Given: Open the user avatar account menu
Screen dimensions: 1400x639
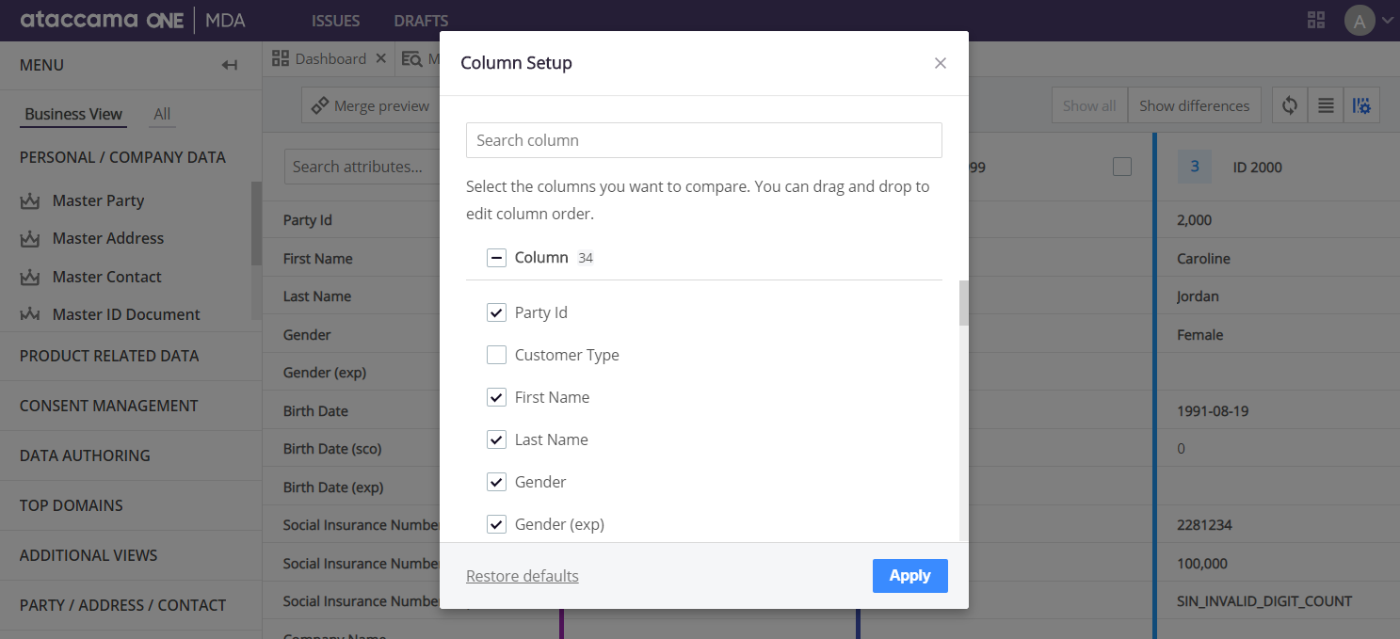Looking at the screenshot, I should (x=1360, y=20).
